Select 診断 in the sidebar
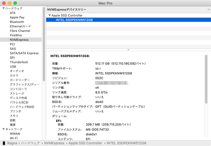Screen dimensions: 211x146 [13, 120]
